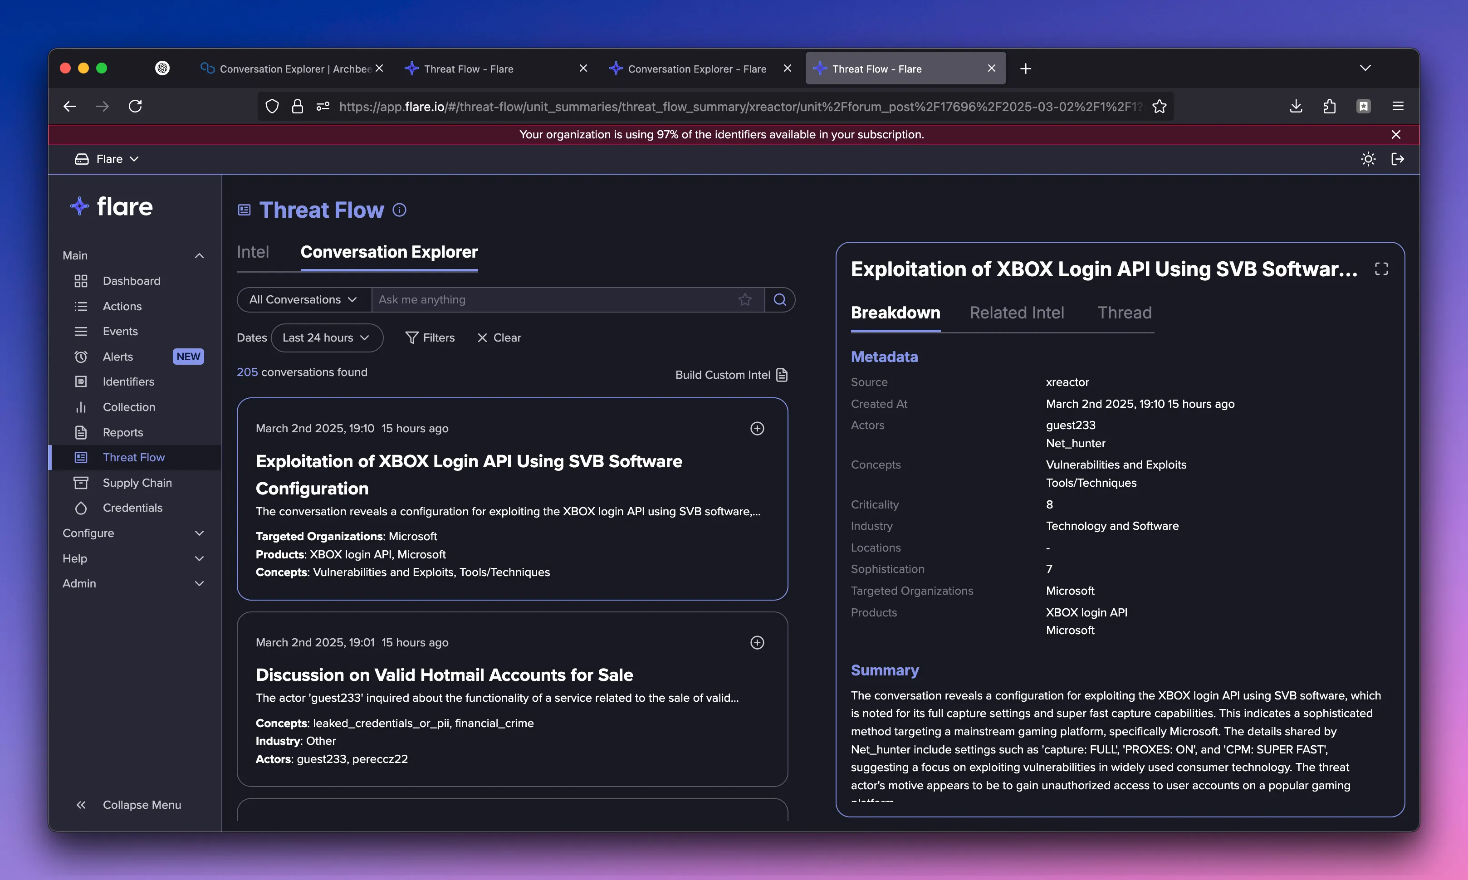1468x880 pixels.
Task: Open the Flare organization dropdown
Action: coord(108,159)
